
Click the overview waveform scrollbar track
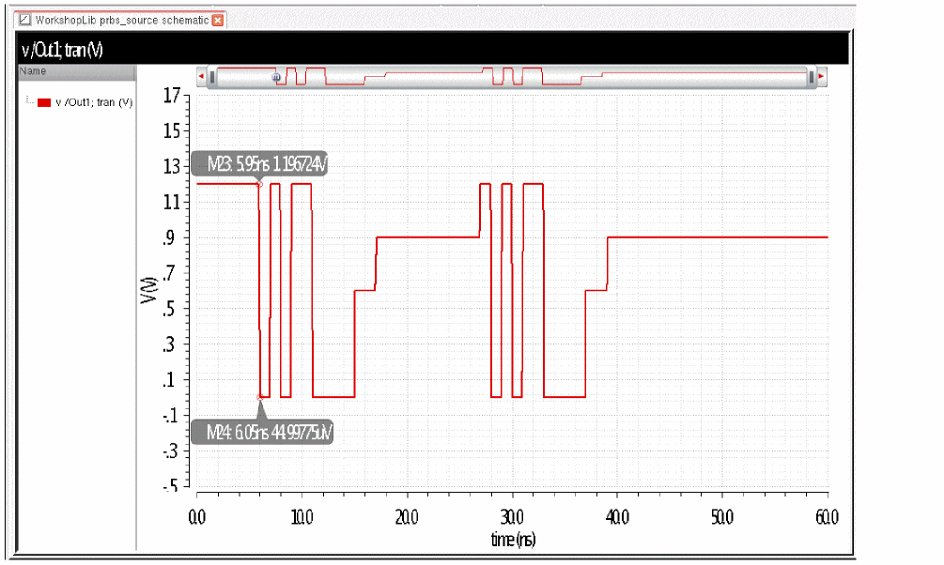(512, 77)
